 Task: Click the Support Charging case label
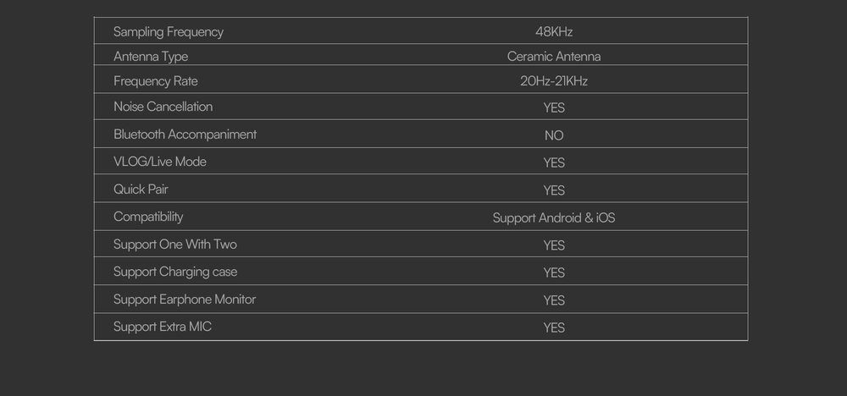click(175, 272)
